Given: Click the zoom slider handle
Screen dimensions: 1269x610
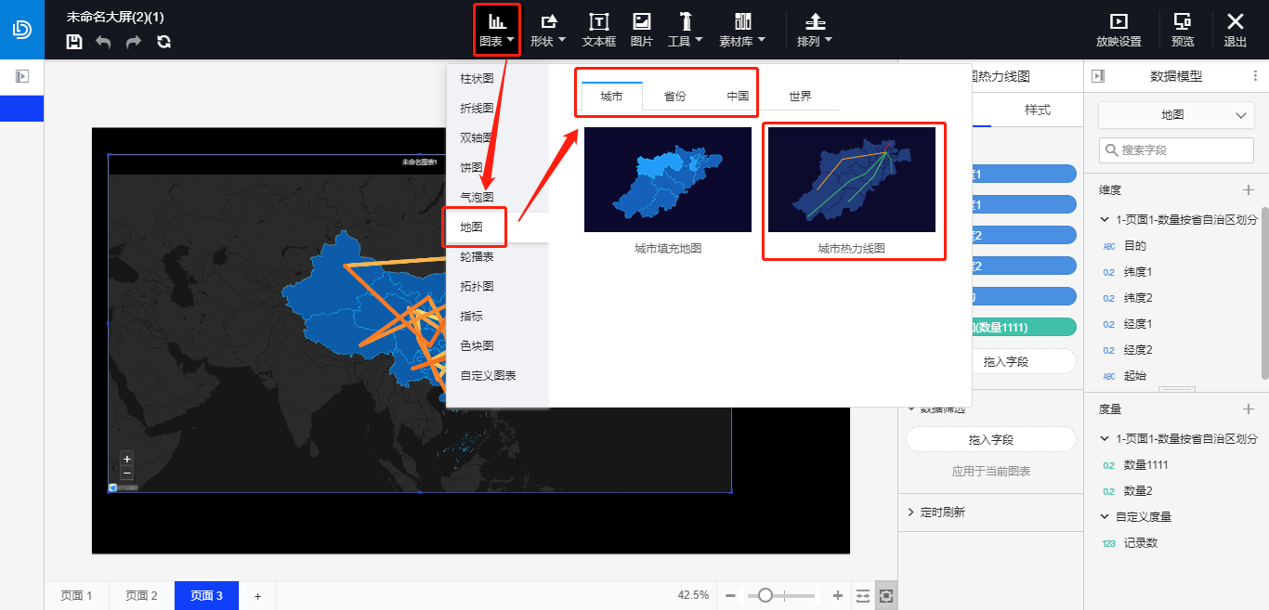Looking at the screenshot, I should tap(765, 595).
